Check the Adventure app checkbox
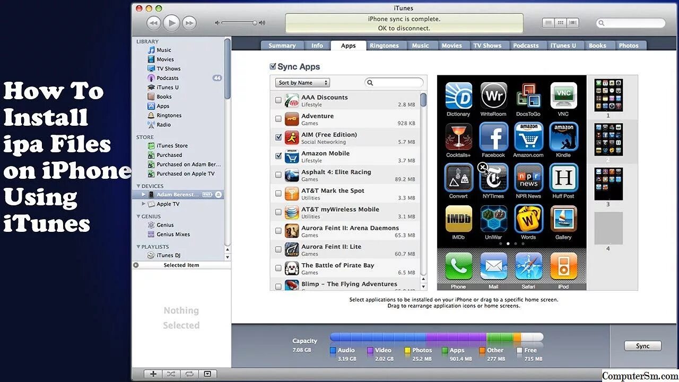The height and width of the screenshot is (382, 679). [278, 119]
